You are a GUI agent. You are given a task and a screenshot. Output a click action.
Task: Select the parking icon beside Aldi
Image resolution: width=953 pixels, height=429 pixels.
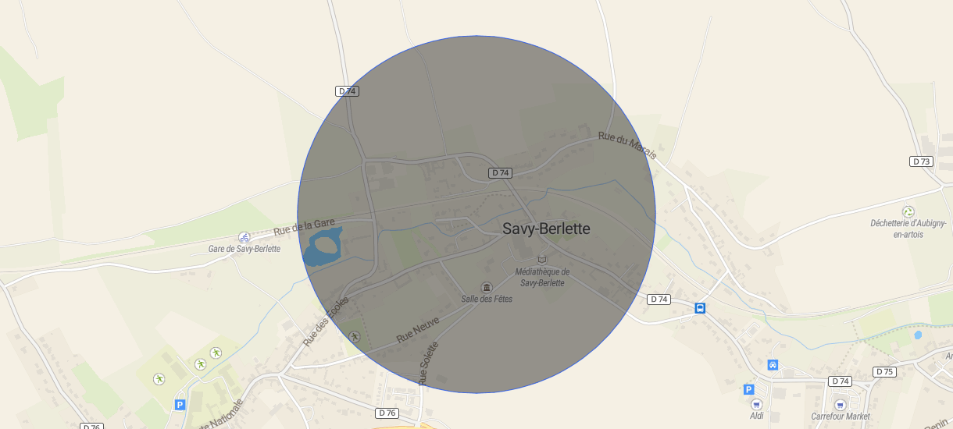click(748, 389)
